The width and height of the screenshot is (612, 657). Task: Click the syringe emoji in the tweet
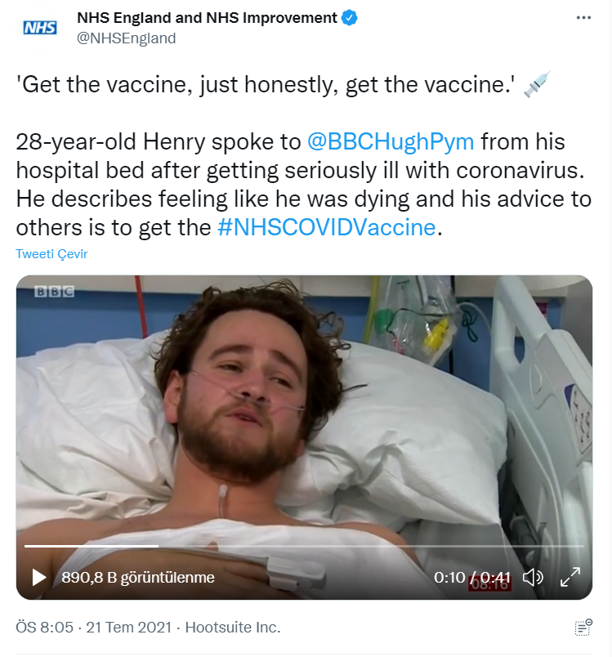coord(536,85)
